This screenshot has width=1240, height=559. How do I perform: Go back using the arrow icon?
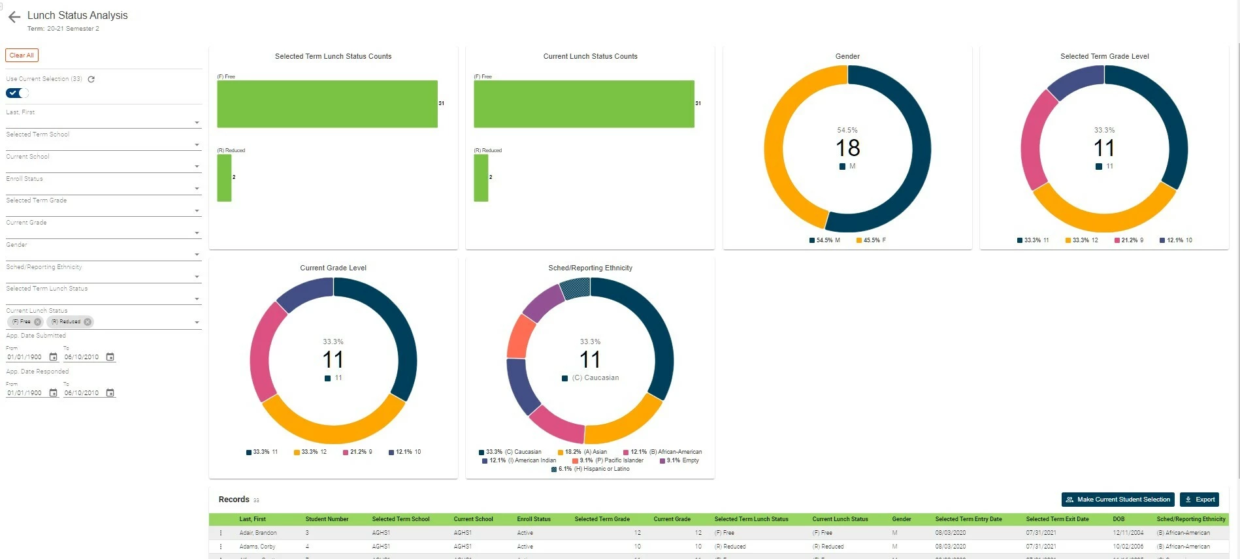(x=14, y=17)
